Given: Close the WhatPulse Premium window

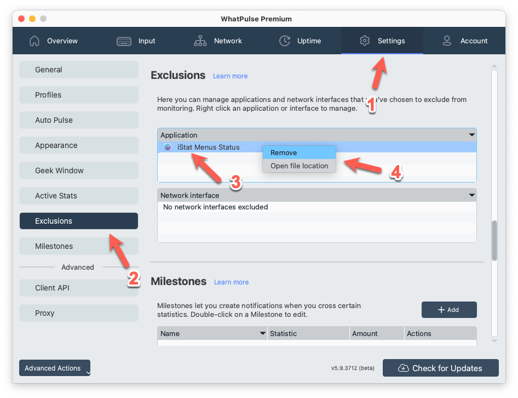Looking at the screenshot, I should point(21,19).
